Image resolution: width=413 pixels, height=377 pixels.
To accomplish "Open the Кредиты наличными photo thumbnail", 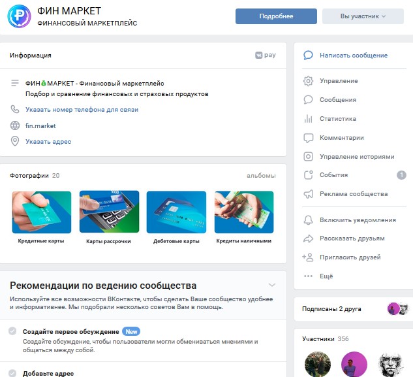I will (x=244, y=212).
